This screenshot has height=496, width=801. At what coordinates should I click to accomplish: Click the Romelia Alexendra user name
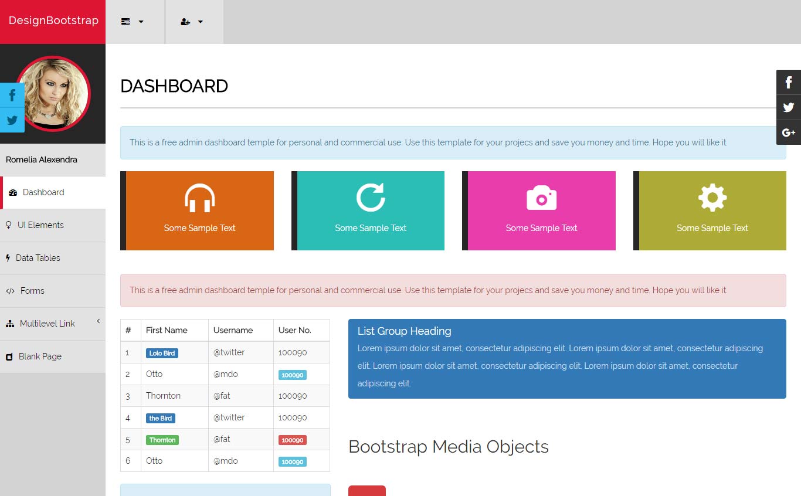[42, 159]
